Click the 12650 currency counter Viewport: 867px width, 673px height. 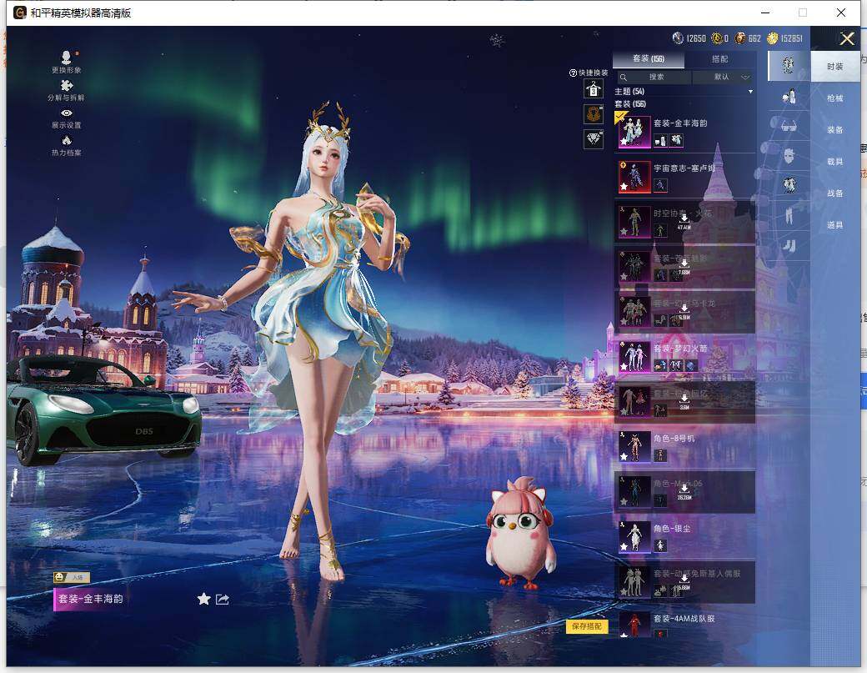[689, 38]
